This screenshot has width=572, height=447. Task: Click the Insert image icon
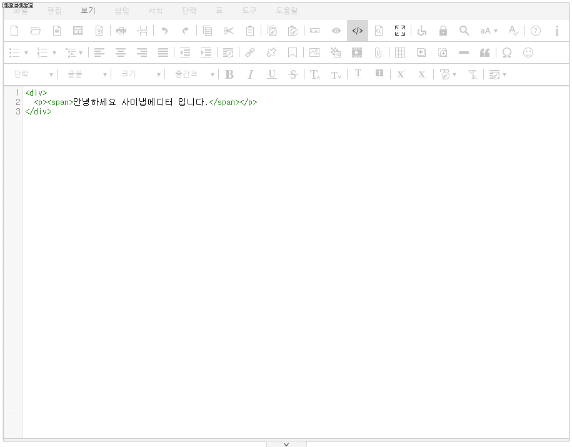click(x=314, y=53)
